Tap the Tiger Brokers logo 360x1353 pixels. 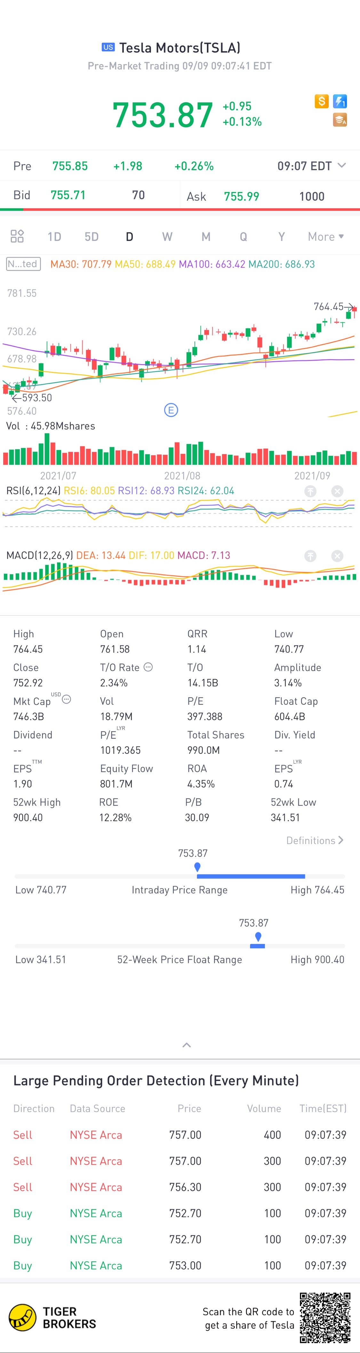coord(52,1317)
